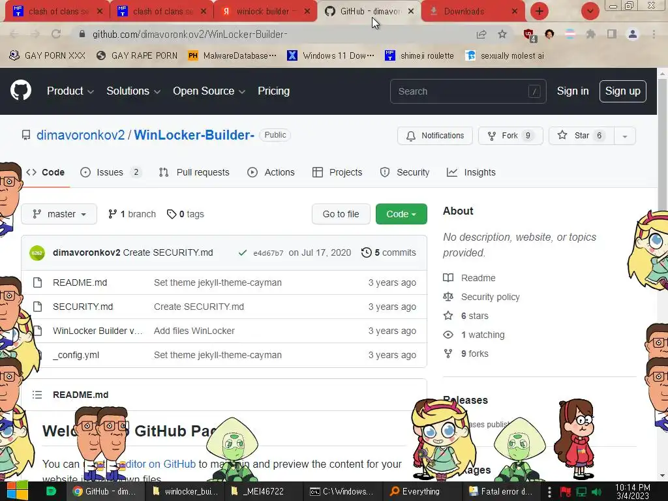Click the uBlock shield extension icon
Viewport: 668px width, 501px height.
click(529, 35)
